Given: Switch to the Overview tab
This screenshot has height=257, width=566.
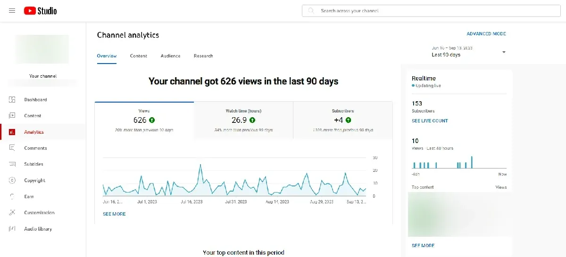Looking at the screenshot, I should point(107,56).
